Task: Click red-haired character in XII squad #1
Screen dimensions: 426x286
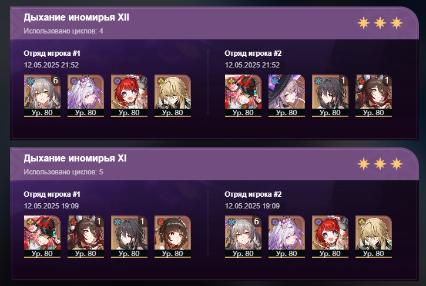Action: pos(129,96)
